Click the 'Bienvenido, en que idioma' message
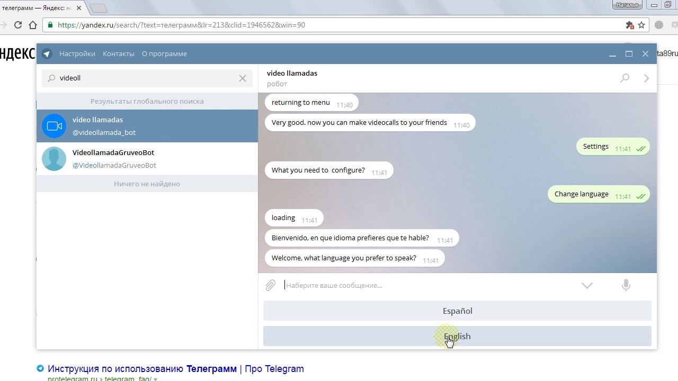Image resolution: width=678 pixels, height=381 pixels. 362,238
